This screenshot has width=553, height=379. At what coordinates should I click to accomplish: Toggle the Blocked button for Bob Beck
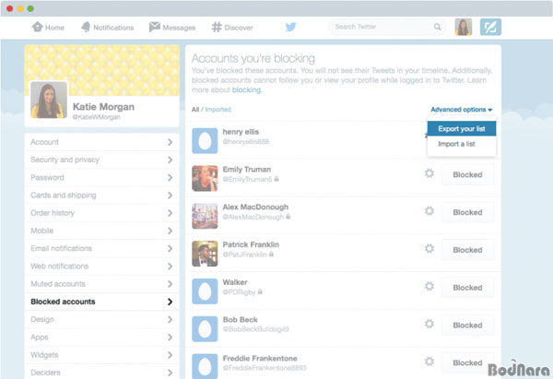[x=467, y=325]
